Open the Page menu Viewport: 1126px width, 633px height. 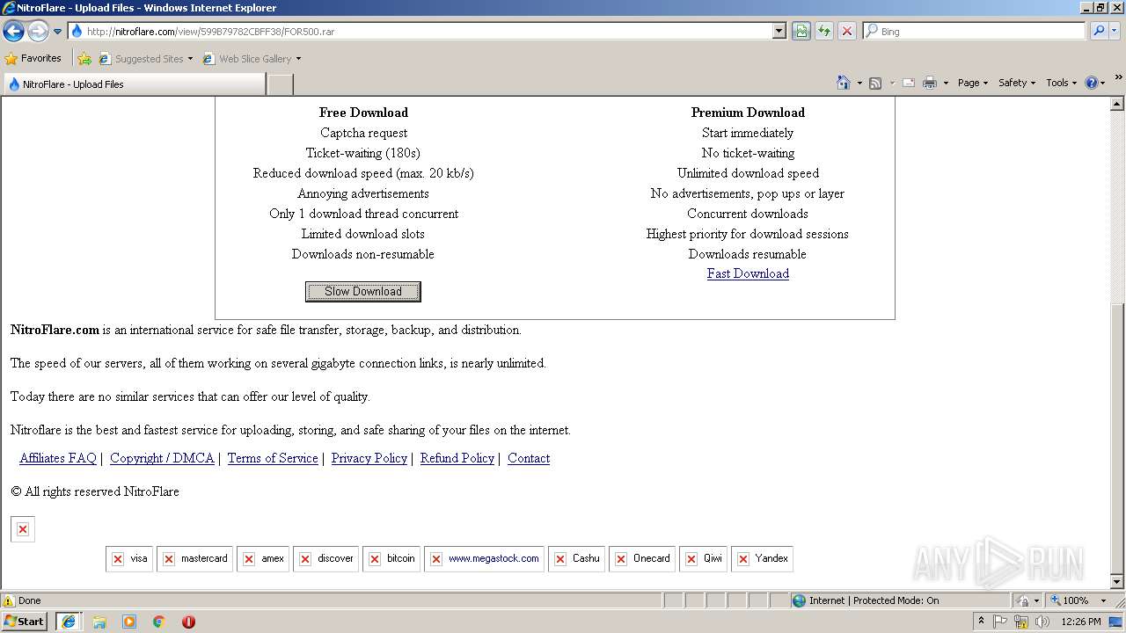[972, 83]
